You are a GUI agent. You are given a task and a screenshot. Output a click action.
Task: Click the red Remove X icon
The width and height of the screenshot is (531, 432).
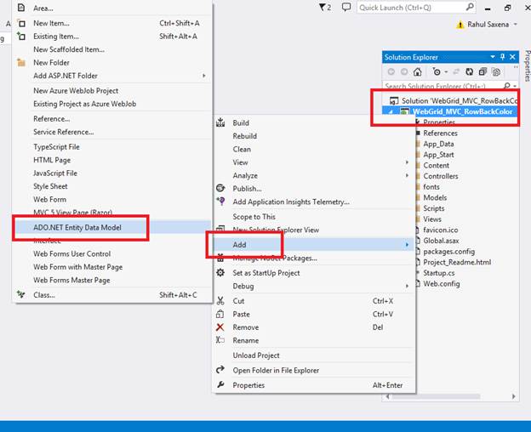tap(220, 327)
